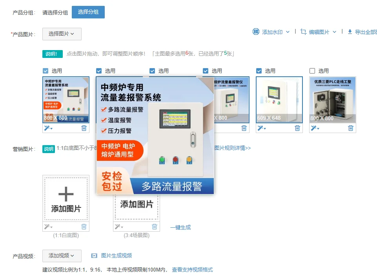Click the 图片生成视频 link
Screen dimensions: 377x279
click(x=117, y=256)
